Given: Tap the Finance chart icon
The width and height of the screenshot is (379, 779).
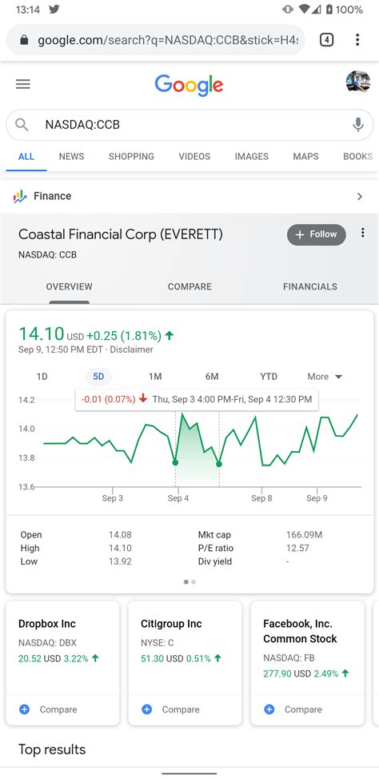Looking at the screenshot, I should [20, 196].
